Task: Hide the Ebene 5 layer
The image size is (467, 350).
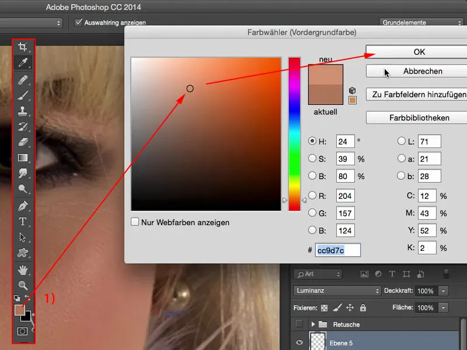Action: tap(299, 343)
